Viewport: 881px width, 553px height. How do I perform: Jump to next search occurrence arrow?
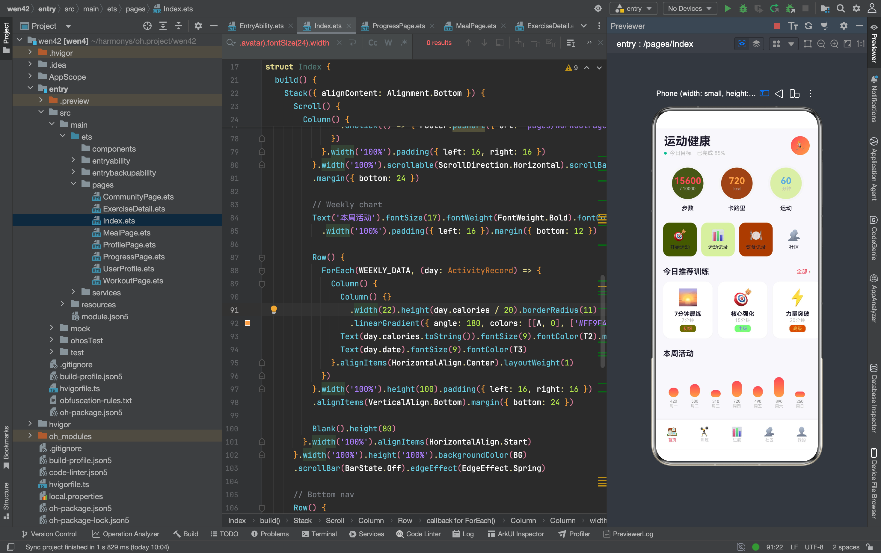(x=484, y=43)
